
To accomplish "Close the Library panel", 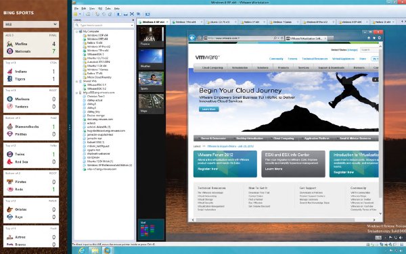I will click(x=133, y=20).
